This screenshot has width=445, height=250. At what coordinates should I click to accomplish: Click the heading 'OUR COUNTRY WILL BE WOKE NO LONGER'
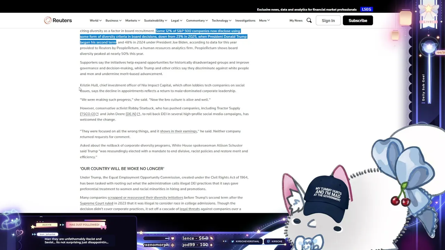[x=122, y=168]
